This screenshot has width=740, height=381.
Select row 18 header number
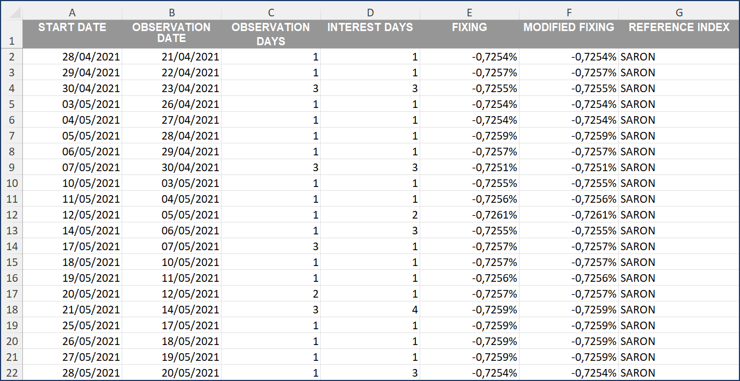(11, 310)
